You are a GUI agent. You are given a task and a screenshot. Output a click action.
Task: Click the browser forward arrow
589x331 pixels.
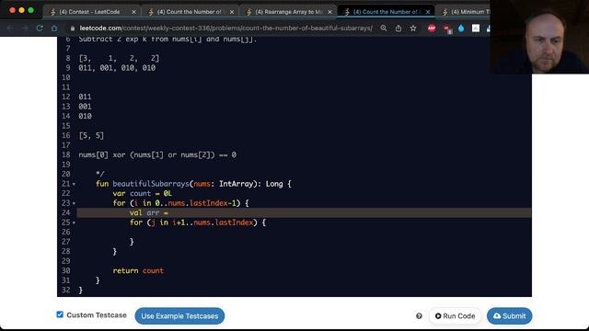(x=25, y=29)
